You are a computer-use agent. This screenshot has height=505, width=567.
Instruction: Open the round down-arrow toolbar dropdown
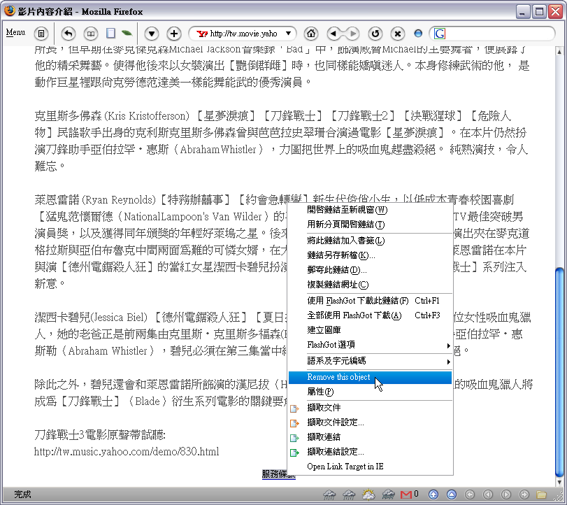[152, 34]
